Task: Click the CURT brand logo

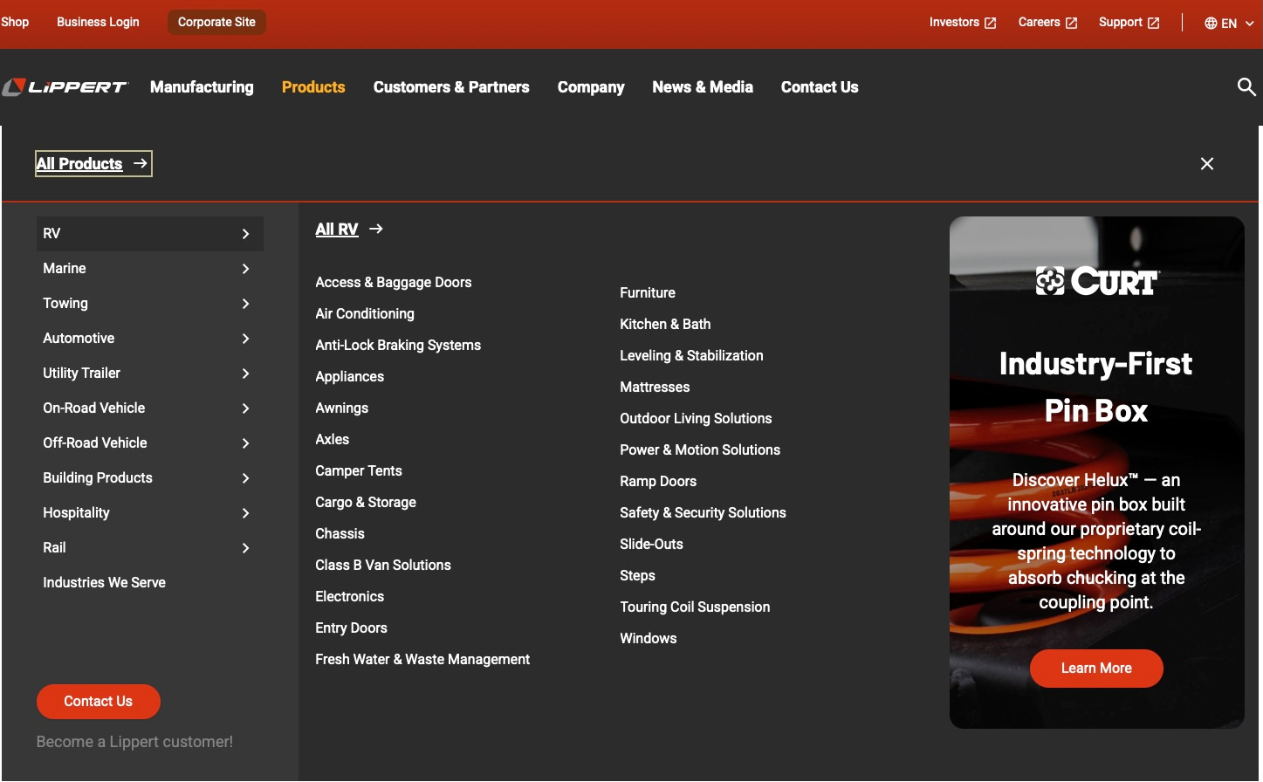Action: click(x=1097, y=281)
